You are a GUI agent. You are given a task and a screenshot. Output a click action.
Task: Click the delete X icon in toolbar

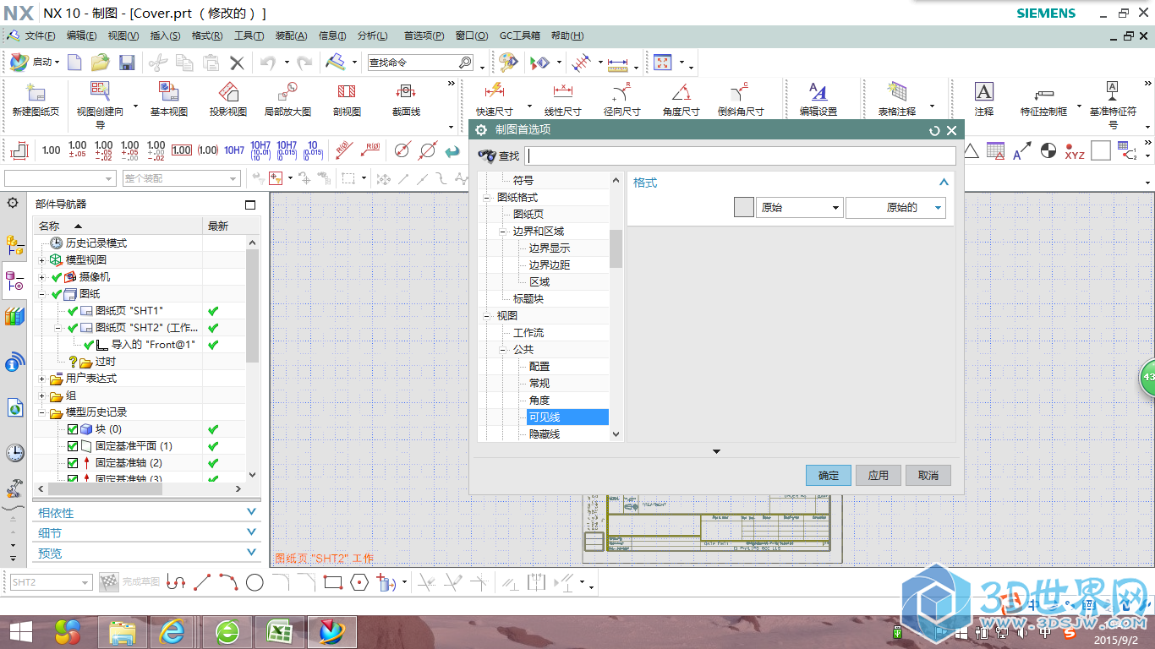(x=237, y=63)
